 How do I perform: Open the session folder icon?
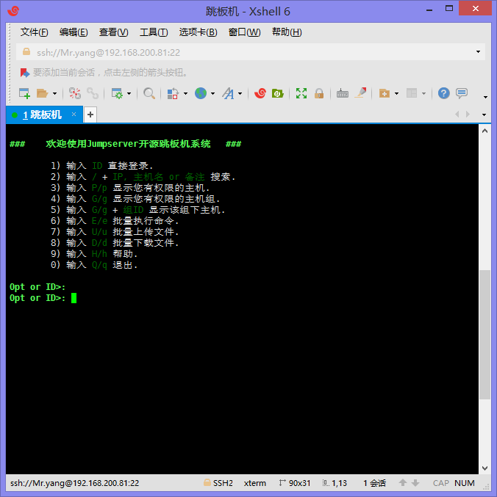[x=42, y=93]
